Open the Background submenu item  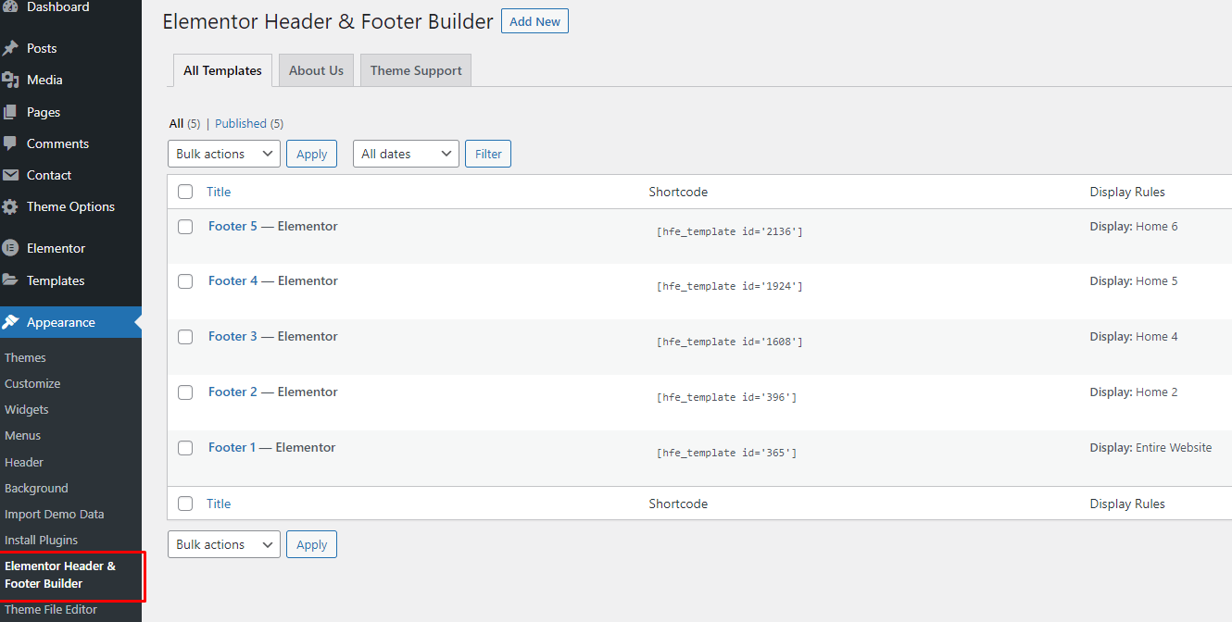(36, 488)
